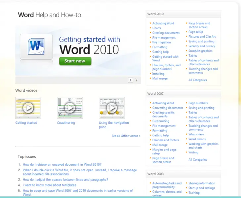The image size is (241, 198).
Task: Follow the See all Office videos link
Action: [x=126, y=136]
